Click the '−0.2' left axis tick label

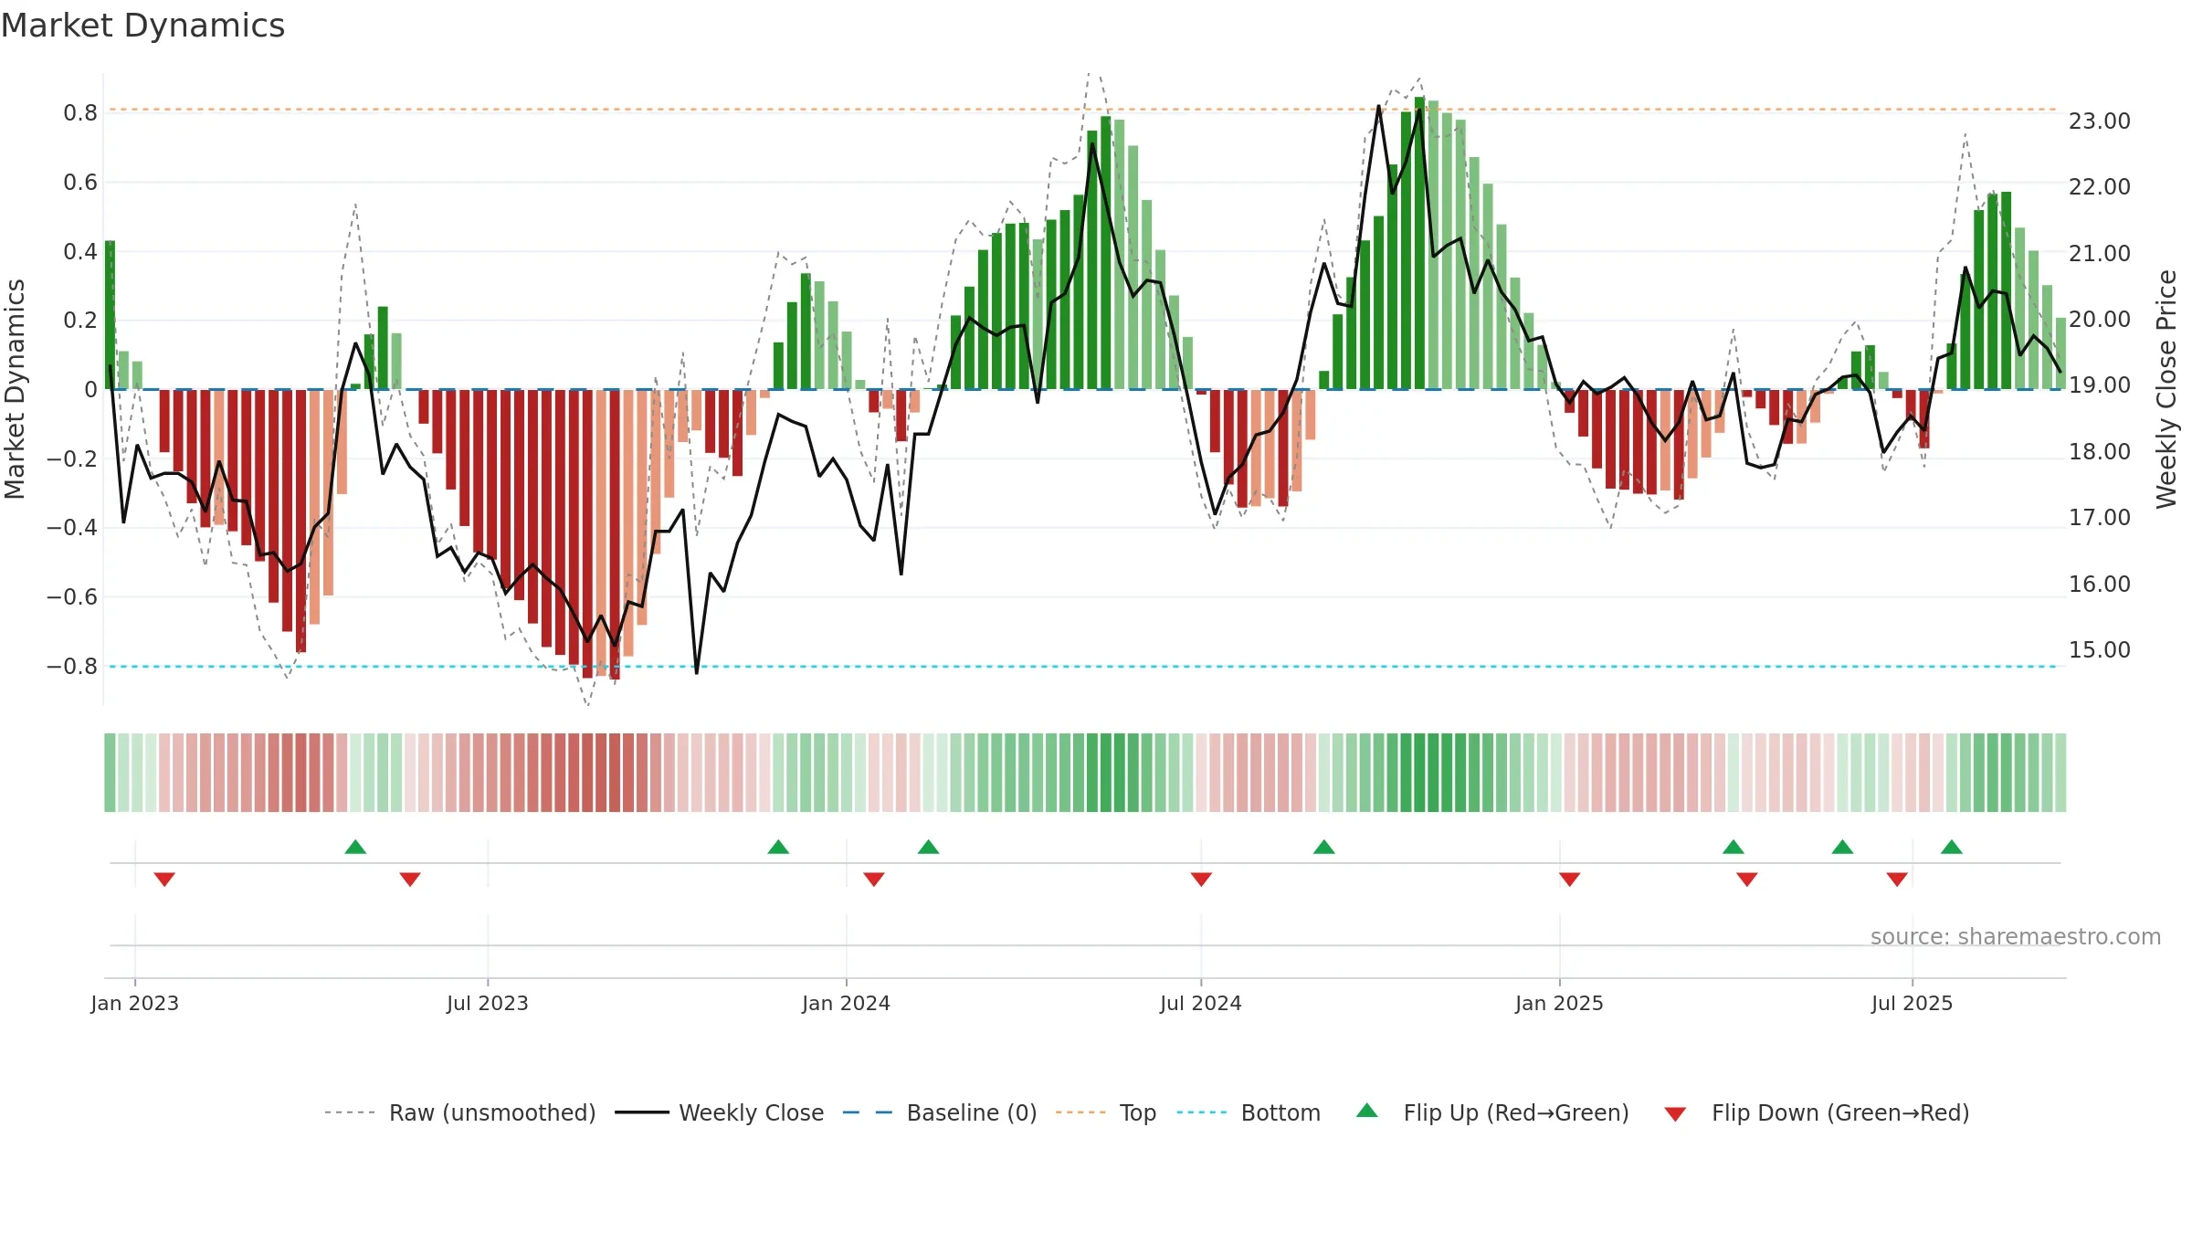(x=72, y=458)
